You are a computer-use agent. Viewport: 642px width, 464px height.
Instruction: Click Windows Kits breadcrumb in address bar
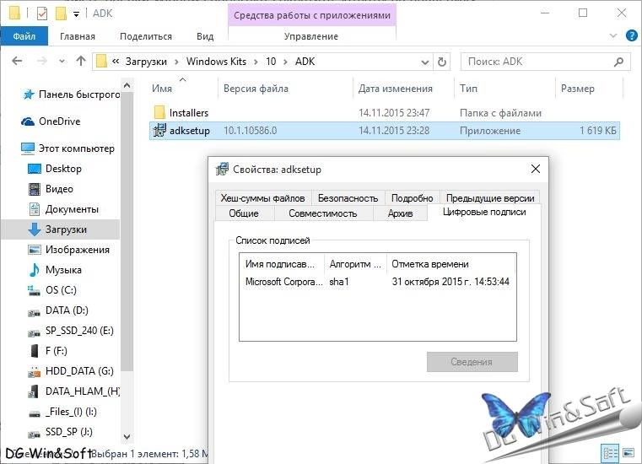click(216, 62)
